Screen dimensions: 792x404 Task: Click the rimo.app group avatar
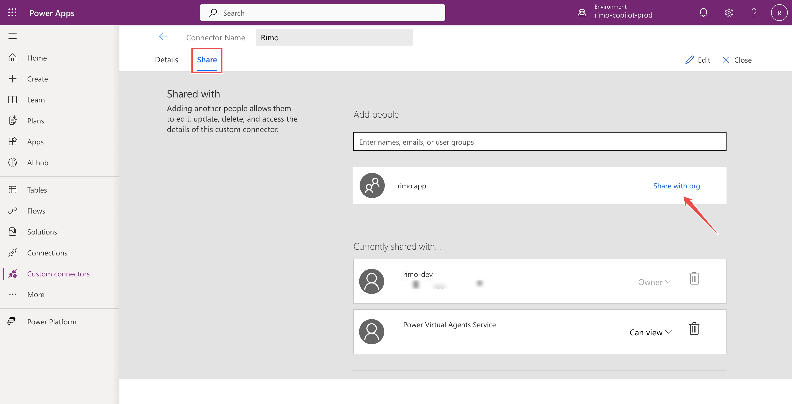coord(372,185)
